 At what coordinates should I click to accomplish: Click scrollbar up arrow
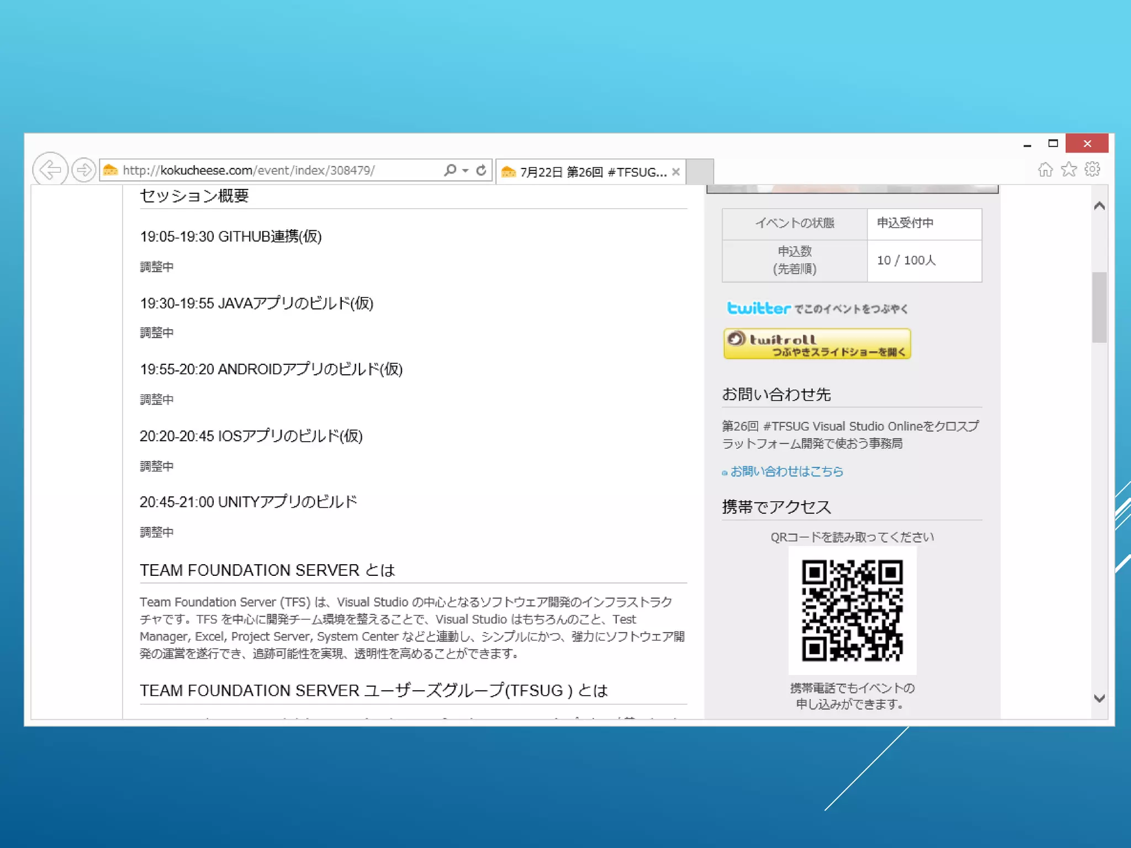click(1099, 206)
